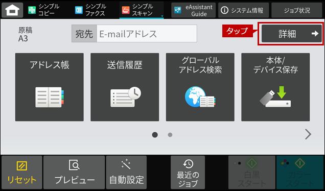The image size is (325, 191).
Task: Switch to the Simple Copy (シンプルコピー) tab
Action: 44,10
